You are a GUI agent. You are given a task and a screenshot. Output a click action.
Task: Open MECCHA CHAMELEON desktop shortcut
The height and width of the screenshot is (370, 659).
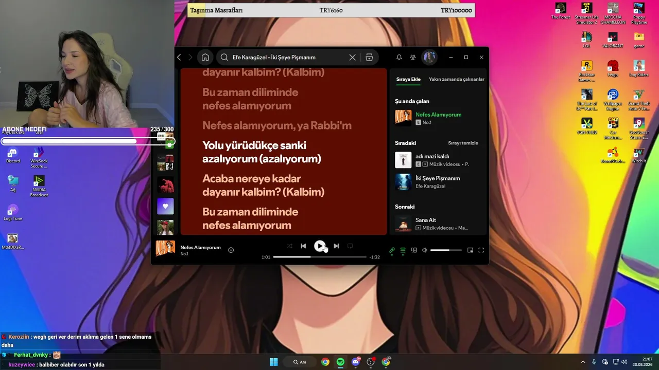[x=613, y=14]
